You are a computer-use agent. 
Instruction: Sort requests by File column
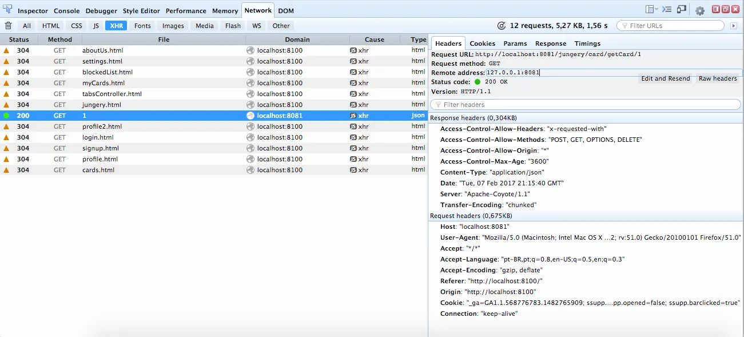tap(164, 39)
